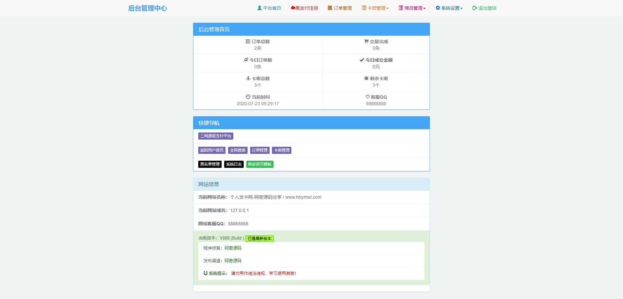Click the user icon beside 平台首页

pos(259,8)
